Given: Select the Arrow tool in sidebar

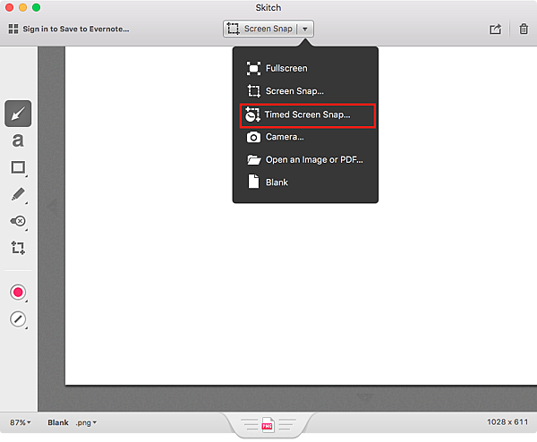Looking at the screenshot, I should 18,114.
